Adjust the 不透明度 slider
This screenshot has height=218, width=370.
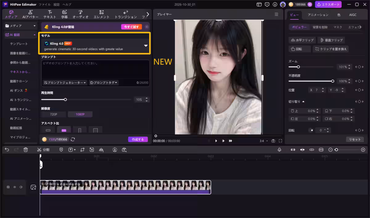pyautogui.click(x=311, y=81)
